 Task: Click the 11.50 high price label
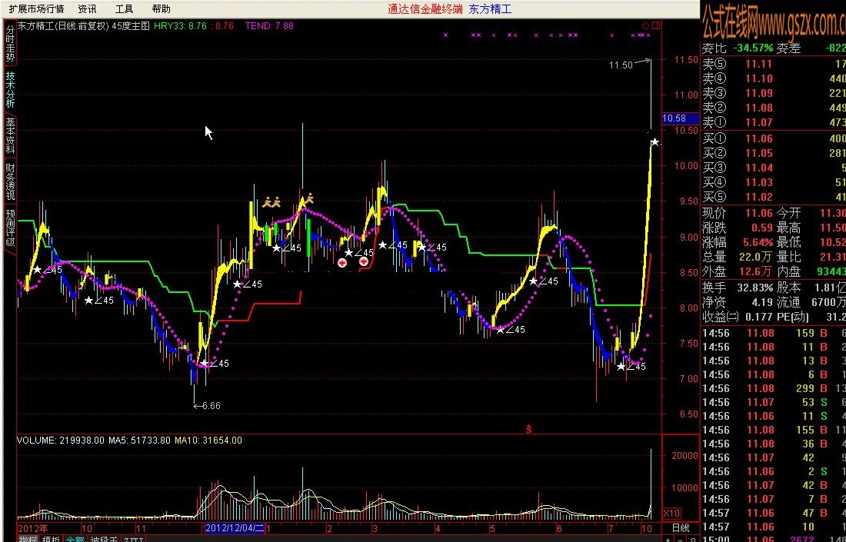click(x=621, y=65)
